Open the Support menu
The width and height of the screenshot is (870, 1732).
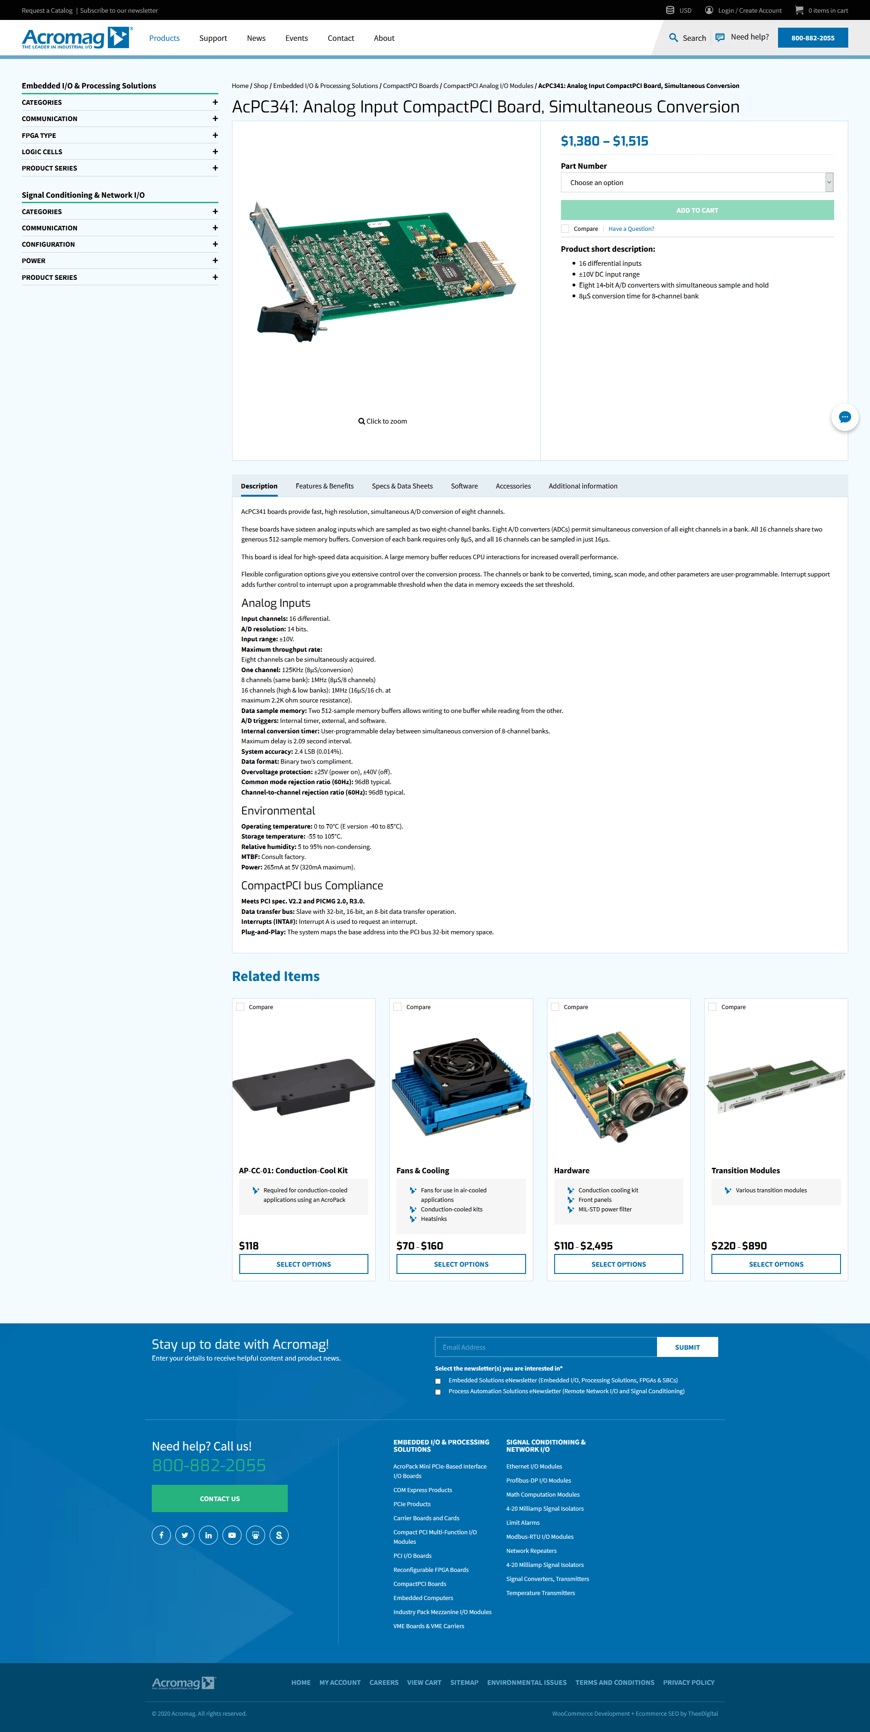[x=213, y=39]
